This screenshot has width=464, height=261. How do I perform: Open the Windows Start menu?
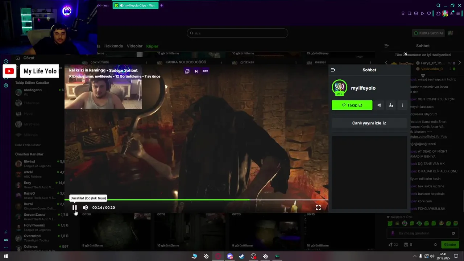coord(5,256)
